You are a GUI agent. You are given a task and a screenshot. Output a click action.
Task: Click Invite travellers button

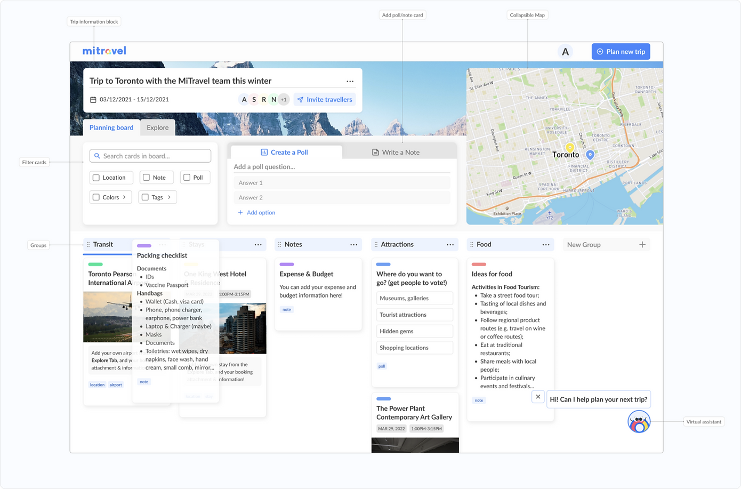click(325, 100)
